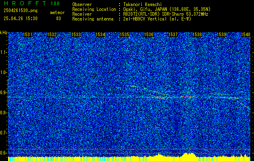Click the 1538 time marker
The width and height of the screenshot is (254, 161).
pyautogui.click(x=197, y=35)
